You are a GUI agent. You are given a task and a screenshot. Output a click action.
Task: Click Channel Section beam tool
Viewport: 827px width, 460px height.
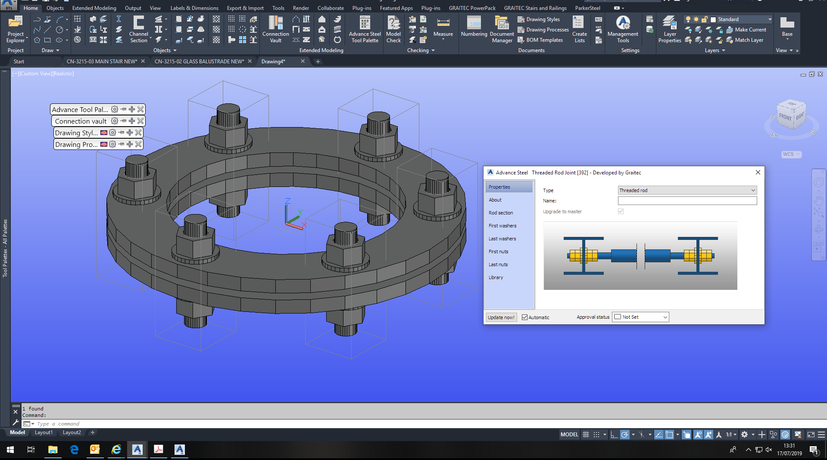coord(138,29)
